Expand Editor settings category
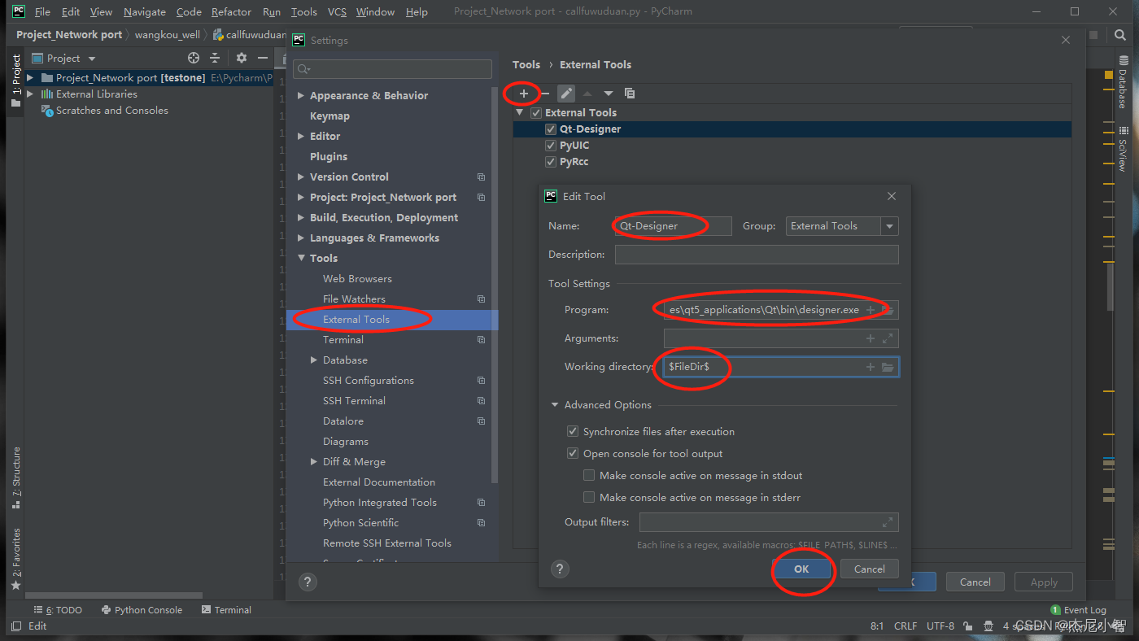Screen dimensions: 1139x641 [x=301, y=137]
